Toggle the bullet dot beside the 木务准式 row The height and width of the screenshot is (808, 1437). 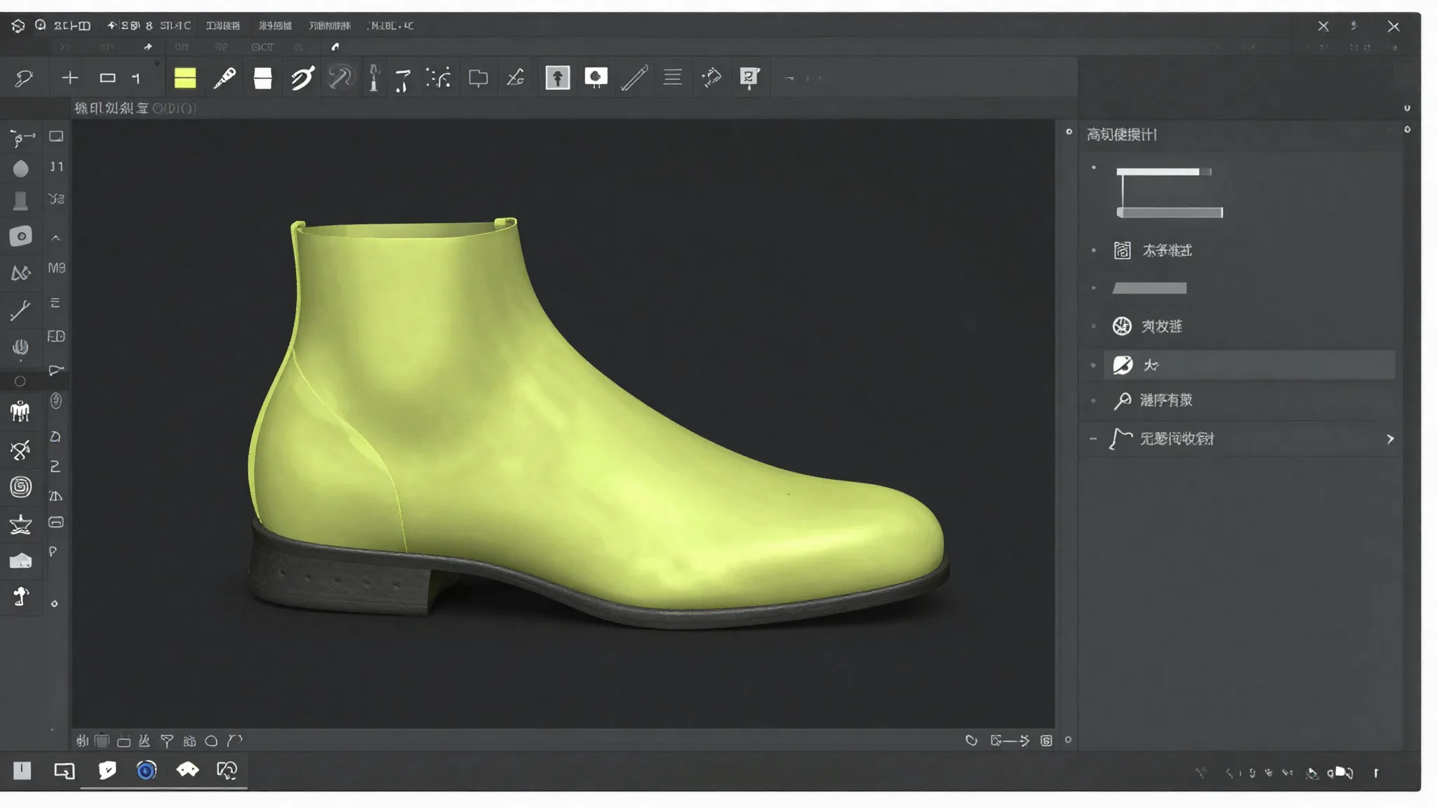coord(1093,250)
